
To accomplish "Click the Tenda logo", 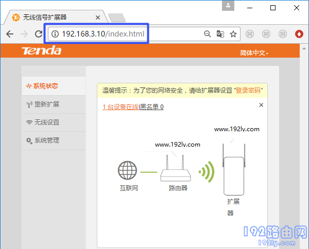I will (x=41, y=51).
